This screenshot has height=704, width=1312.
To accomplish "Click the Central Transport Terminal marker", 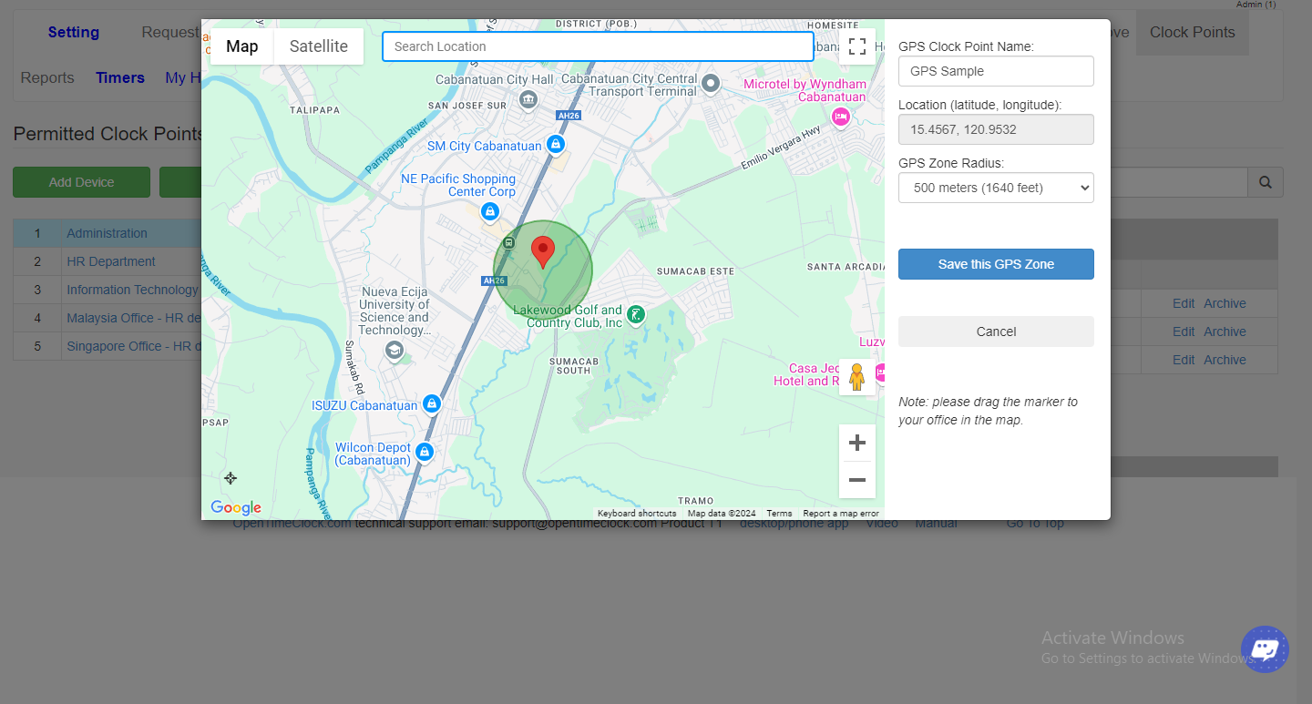I will [712, 84].
